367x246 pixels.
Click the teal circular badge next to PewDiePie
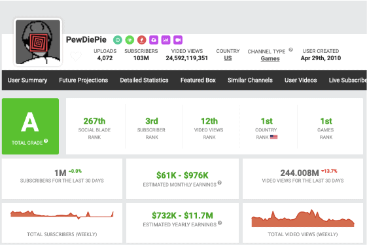(118, 40)
